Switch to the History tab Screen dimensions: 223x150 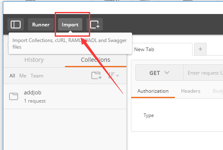pyautogui.click(x=34, y=60)
